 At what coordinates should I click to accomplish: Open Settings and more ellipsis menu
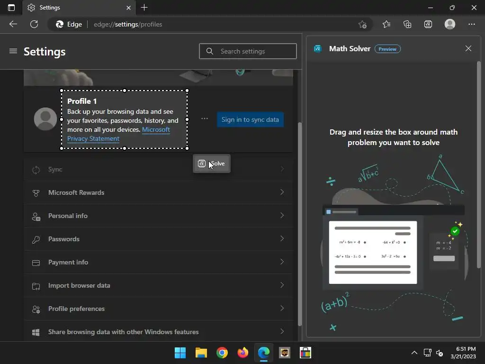point(471,24)
